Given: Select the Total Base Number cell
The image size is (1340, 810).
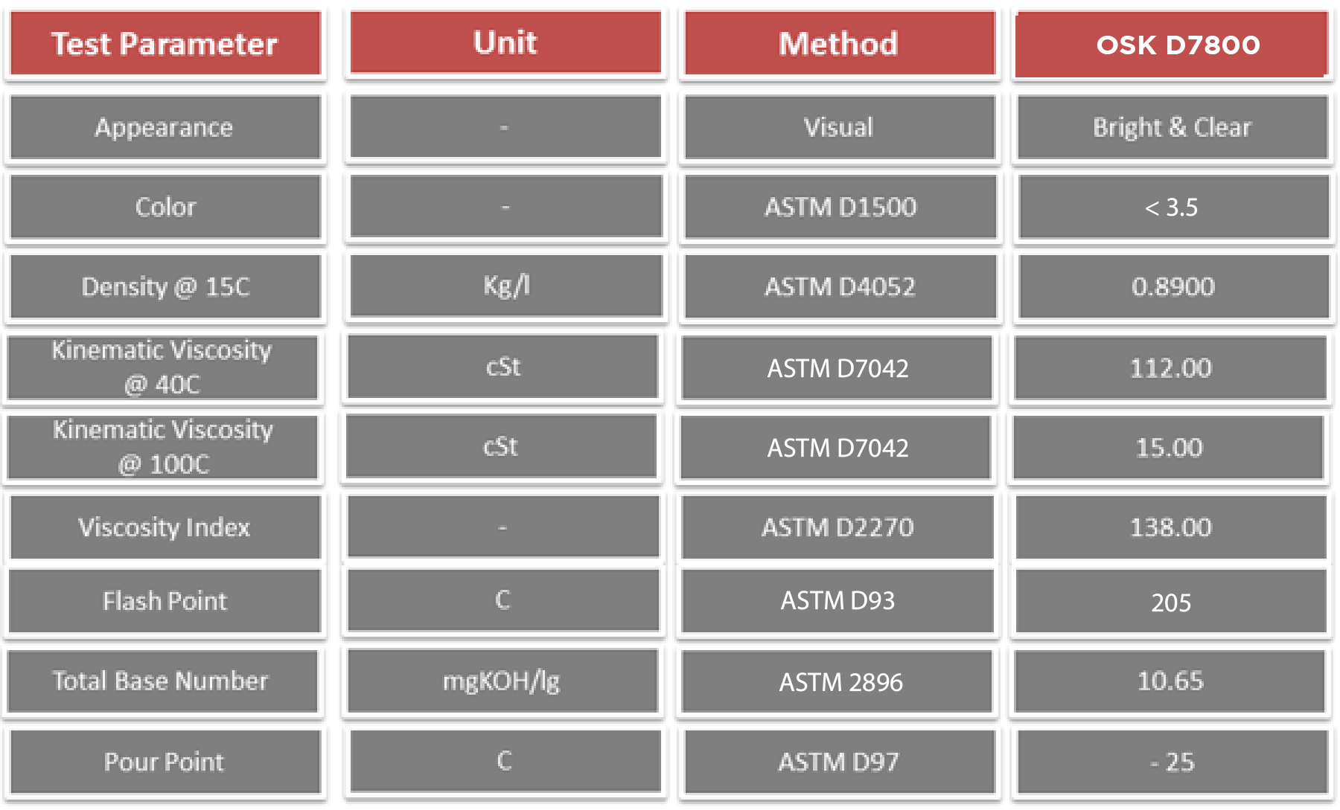Looking at the screenshot, I should click(161, 681).
